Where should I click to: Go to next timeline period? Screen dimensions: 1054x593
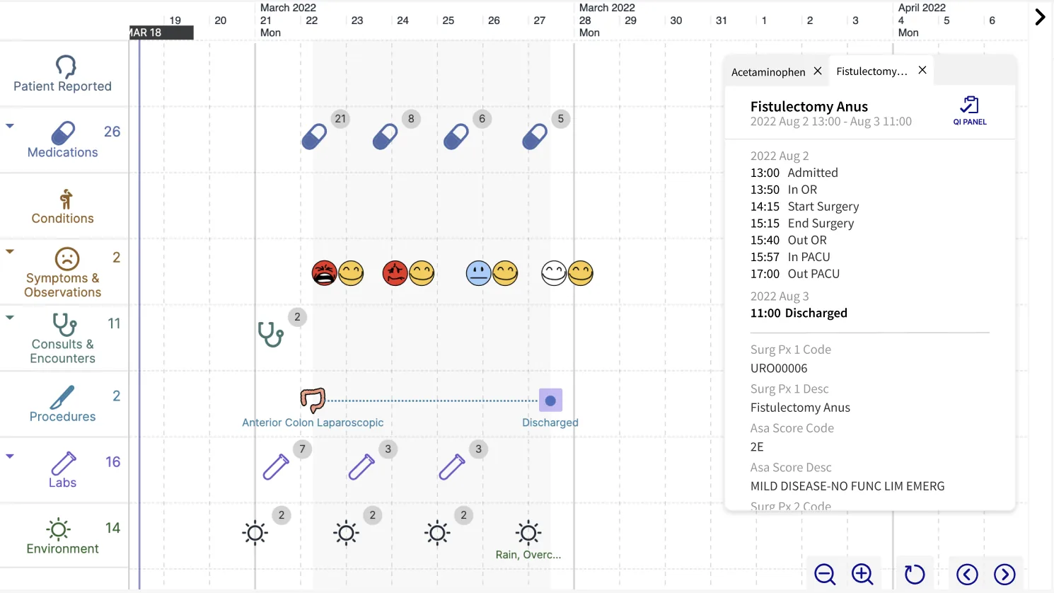click(1004, 574)
